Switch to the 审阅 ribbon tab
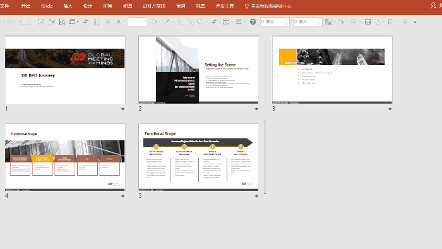This screenshot has height=249, width=442. [181, 6]
